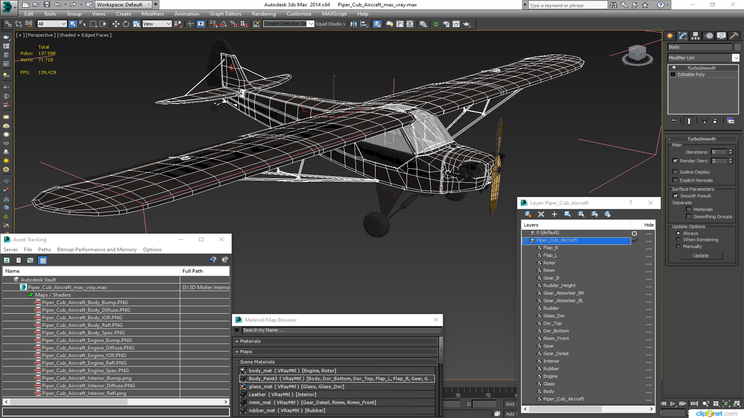Toggle Pin Stack in modifier panel
744x418 pixels.
click(673, 121)
